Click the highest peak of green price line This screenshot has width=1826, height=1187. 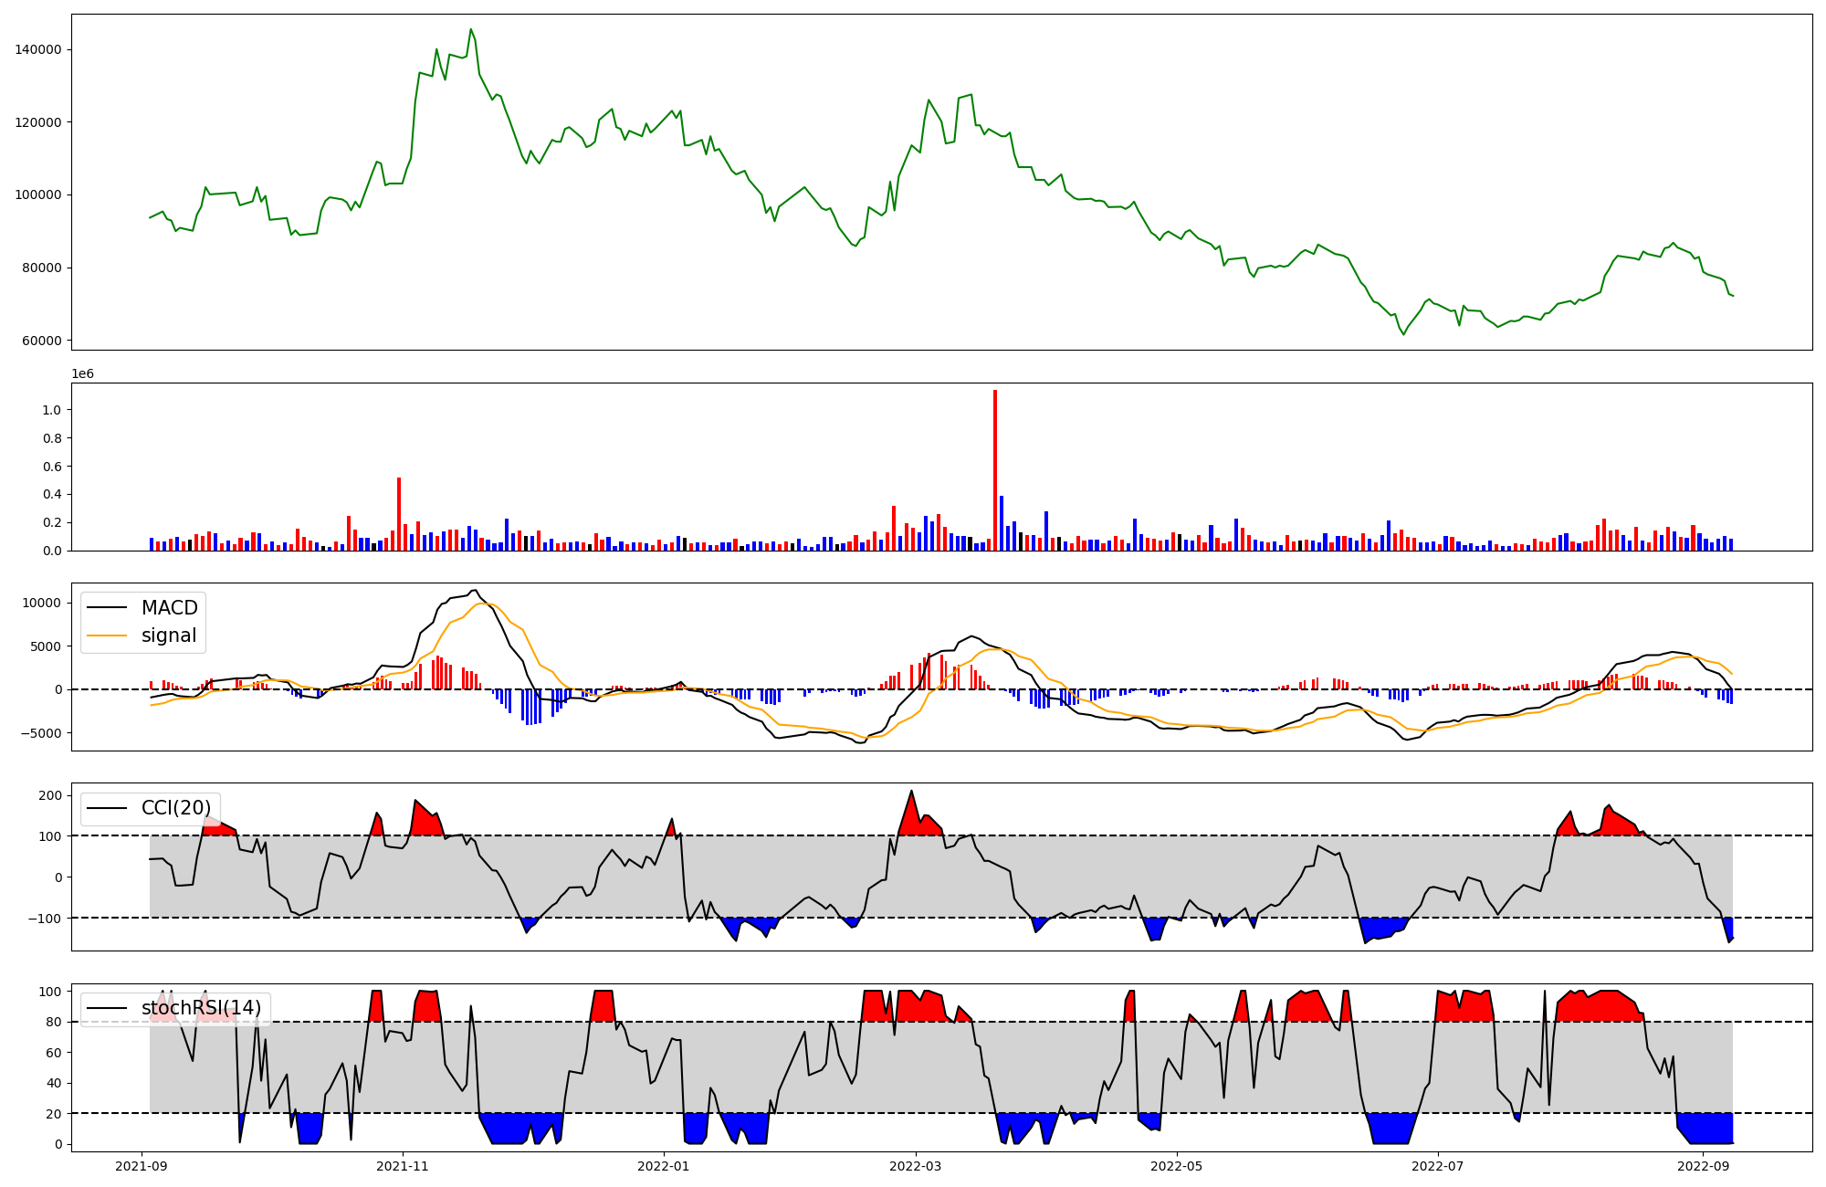click(471, 29)
